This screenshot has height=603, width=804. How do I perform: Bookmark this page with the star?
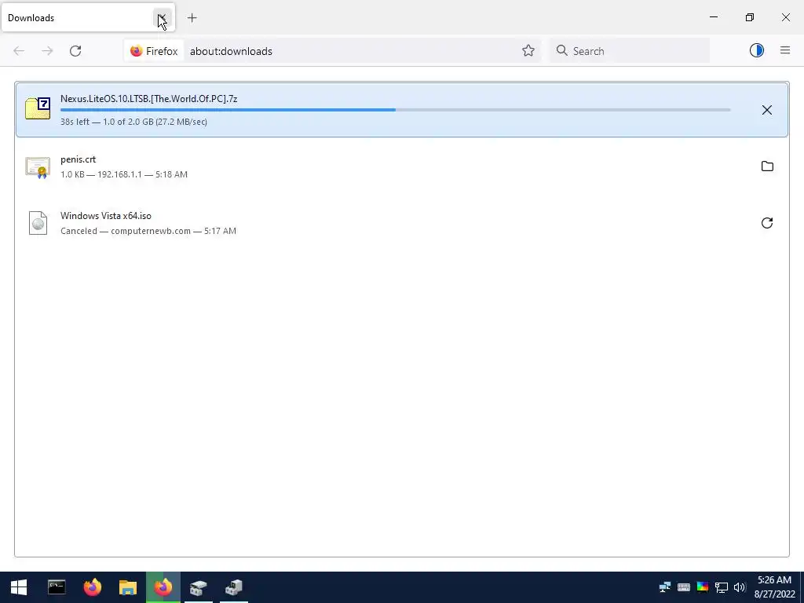[528, 51]
